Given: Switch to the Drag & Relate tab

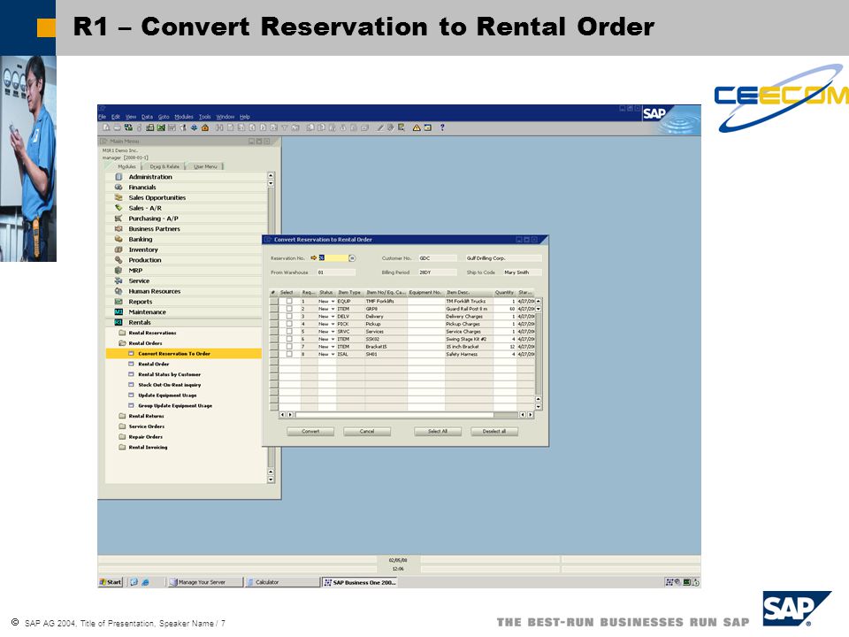Looking at the screenshot, I should [164, 166].
